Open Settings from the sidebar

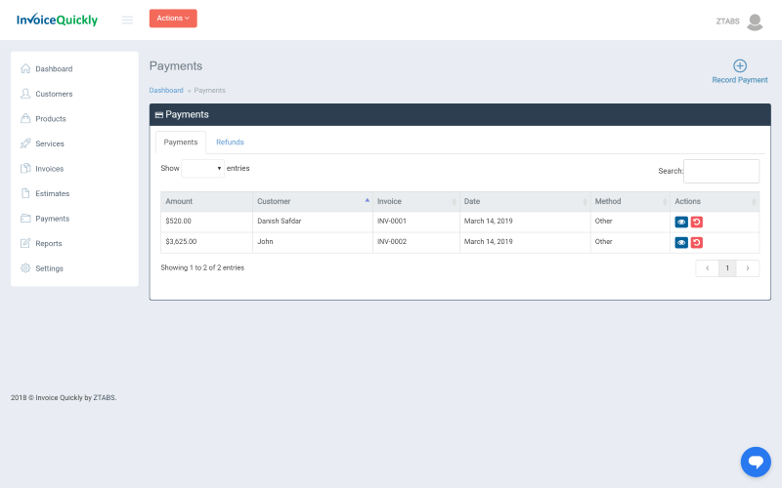[x=49, y=268]
